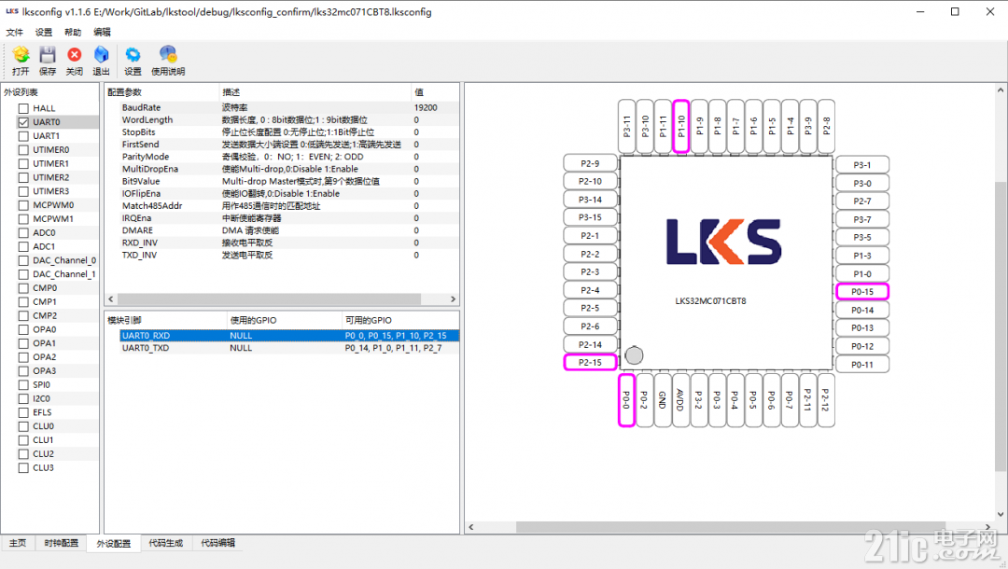Viewport: 1008px width, 569px height.
Task: Select the Match485Addr parameter row
Action: [x=282, y=206]
